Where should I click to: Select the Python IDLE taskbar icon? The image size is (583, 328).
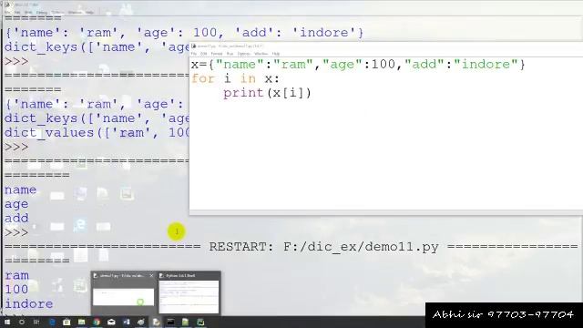tap(156, 322)
